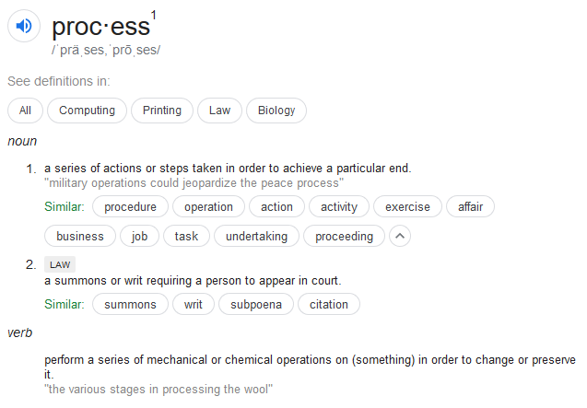The height and width of the screenshot is (408, 587).
Task: Filter definitions by Computing
Action: point(88,111)
